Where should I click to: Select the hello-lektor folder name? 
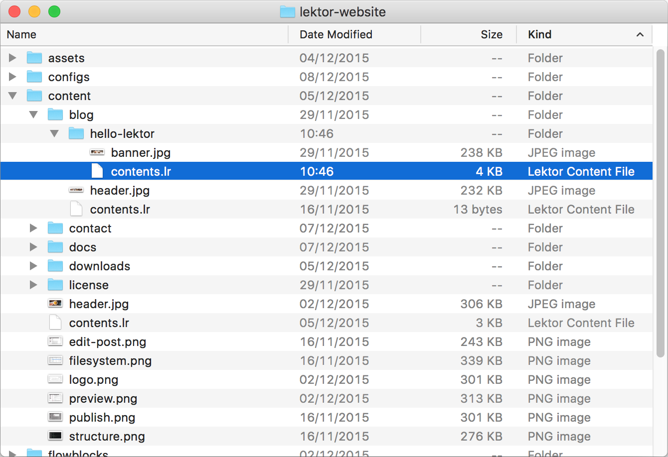pyautogui.click(x=122, y=133)
